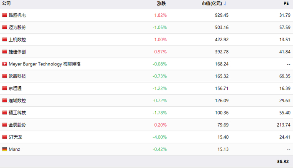Select Manz change value -0.42%
The image size is (293, 168).
pos(159,149)
